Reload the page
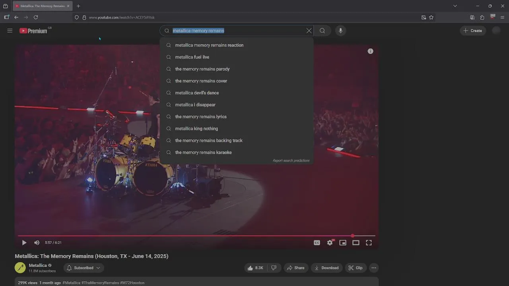509x286 pixels. (x=36, y=17)
